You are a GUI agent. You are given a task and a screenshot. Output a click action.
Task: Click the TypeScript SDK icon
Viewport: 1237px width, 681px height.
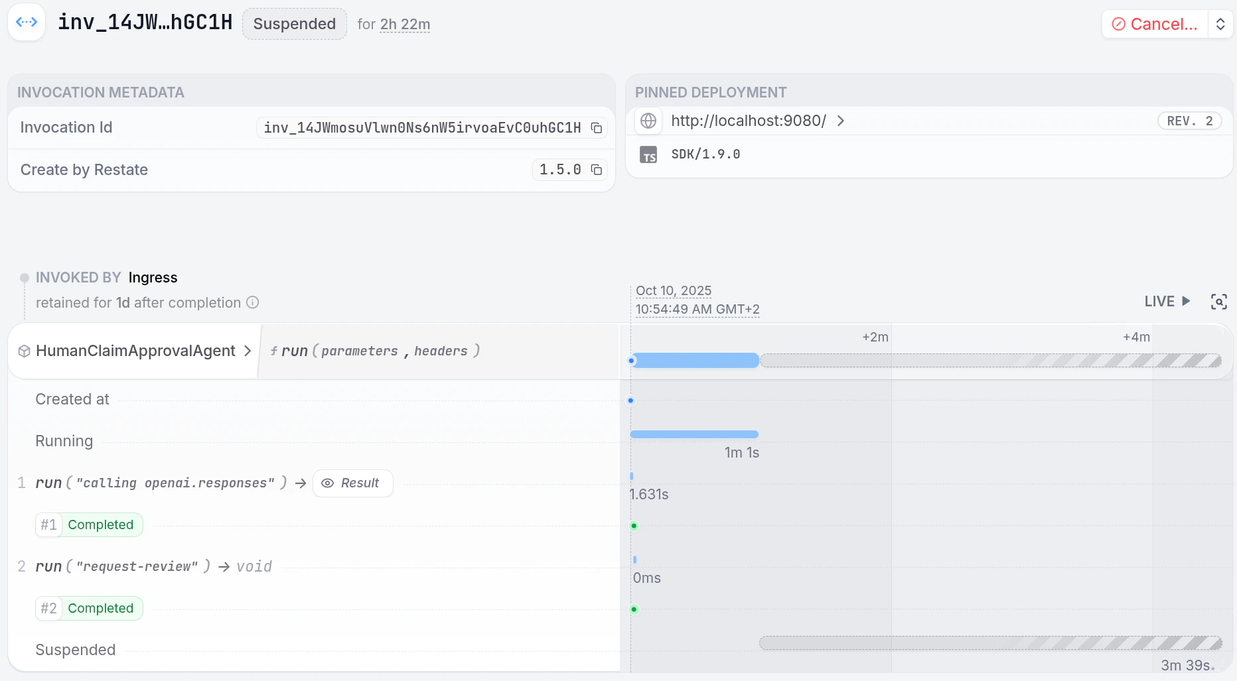648,155
